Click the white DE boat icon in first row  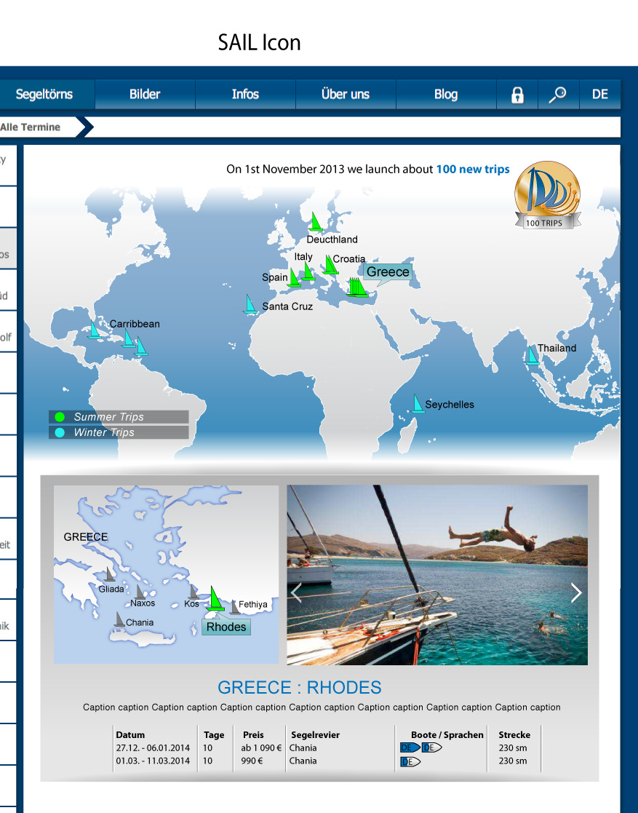[x=431, y=747]
